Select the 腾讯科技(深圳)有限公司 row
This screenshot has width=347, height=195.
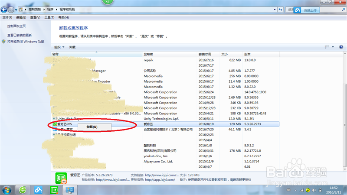tap(165, 151)
